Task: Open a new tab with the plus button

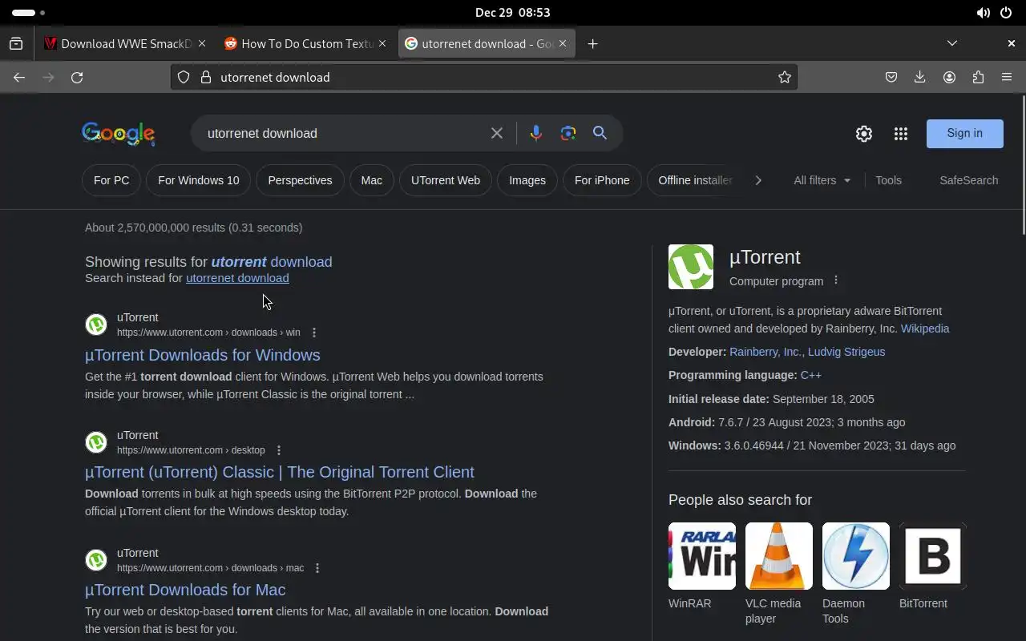Action: point(592,43)
